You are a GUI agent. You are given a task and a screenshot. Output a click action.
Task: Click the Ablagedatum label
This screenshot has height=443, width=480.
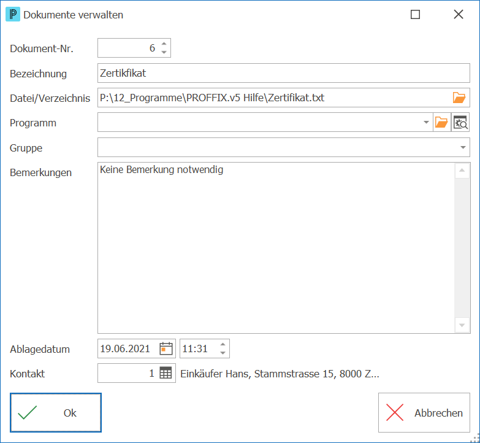pyautogui.click(x=40, y=349)
